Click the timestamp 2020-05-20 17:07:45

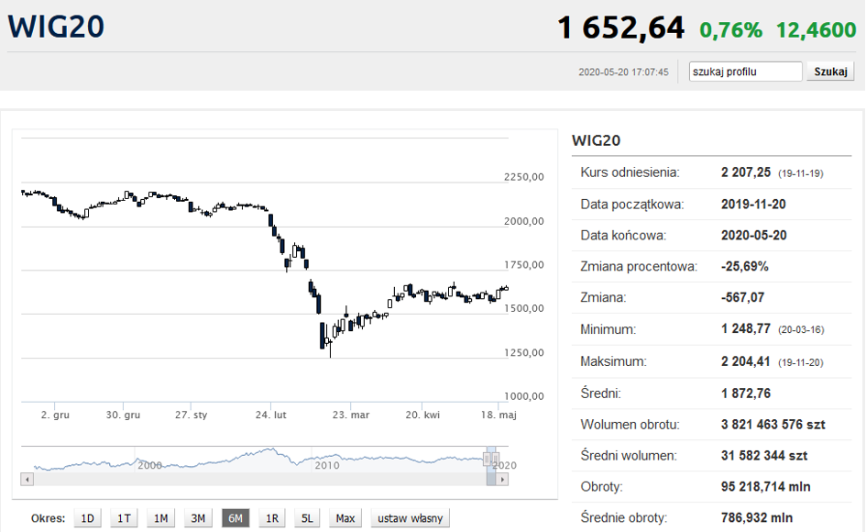coord(623,72)
